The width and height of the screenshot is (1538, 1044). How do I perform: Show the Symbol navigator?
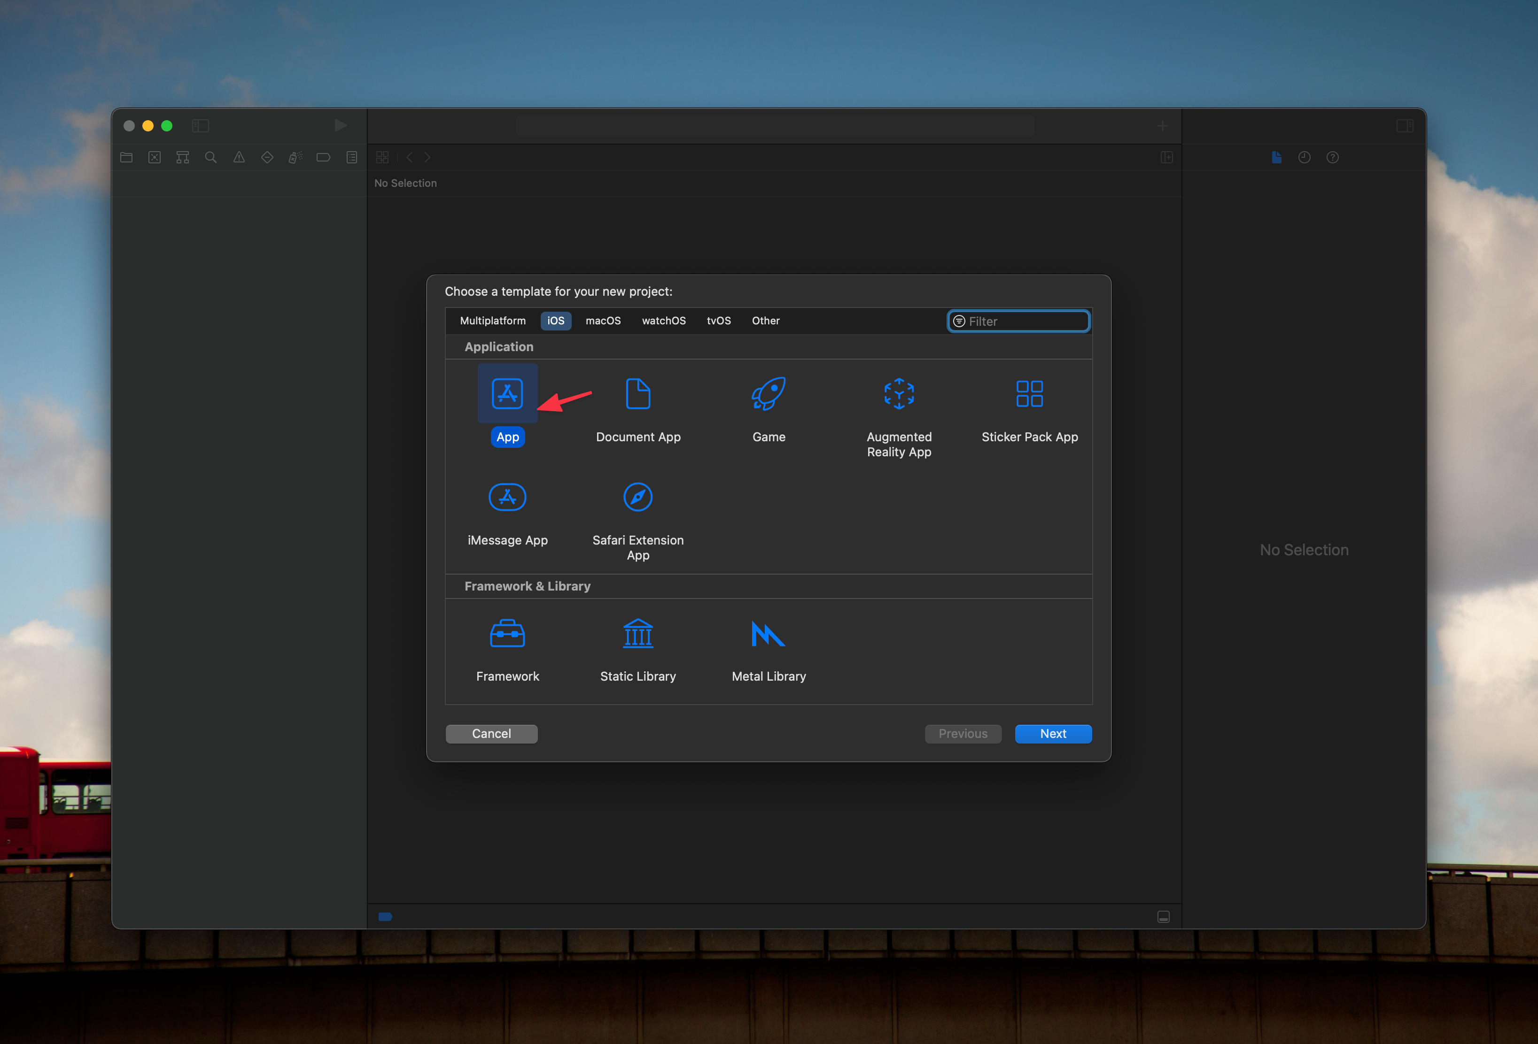click(183, 157)
